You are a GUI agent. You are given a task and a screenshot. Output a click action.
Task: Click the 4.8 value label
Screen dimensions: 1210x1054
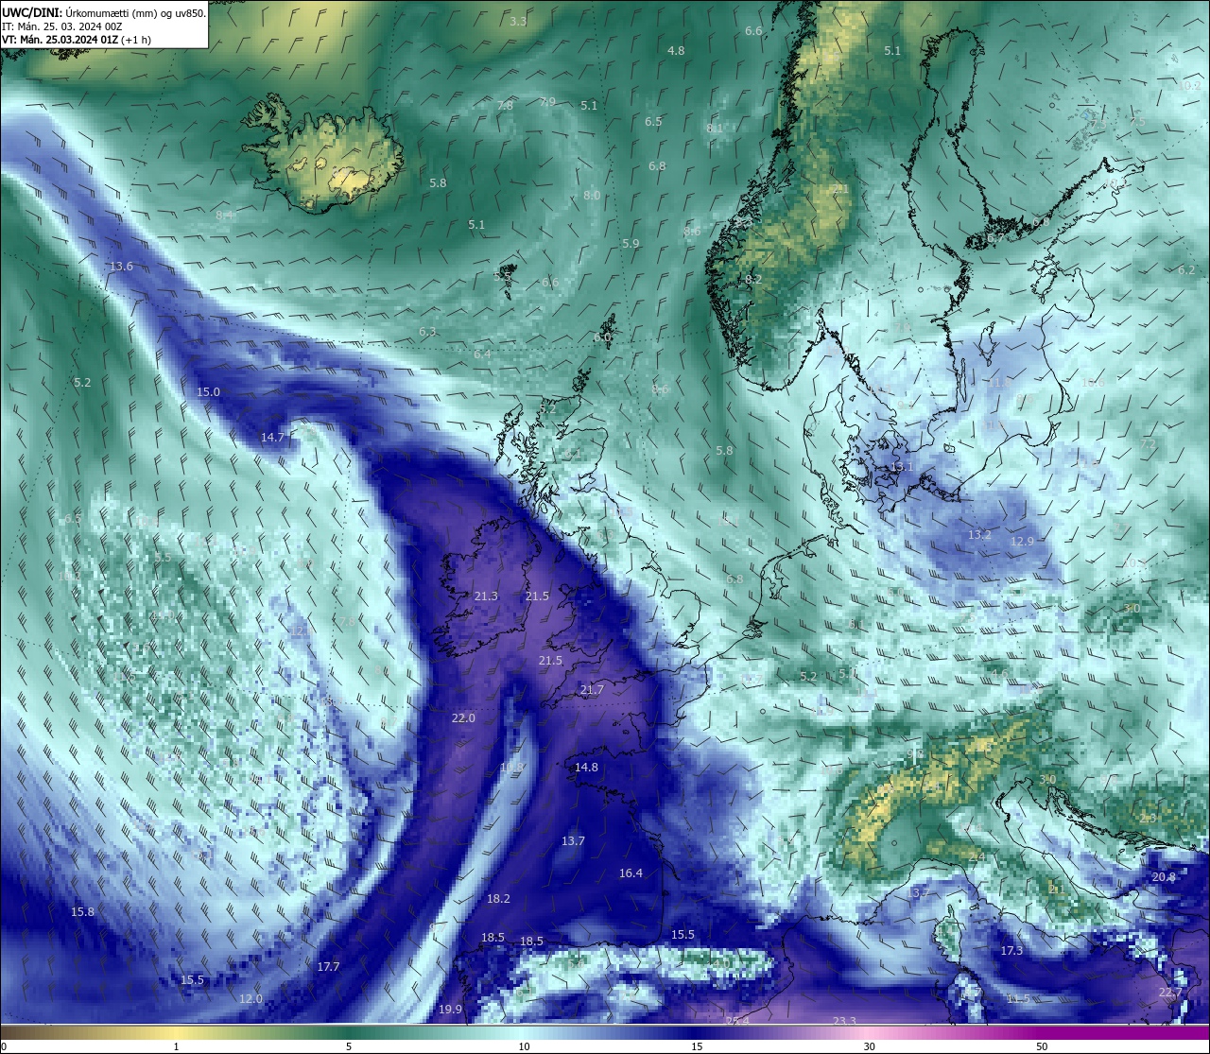[676, 51]
